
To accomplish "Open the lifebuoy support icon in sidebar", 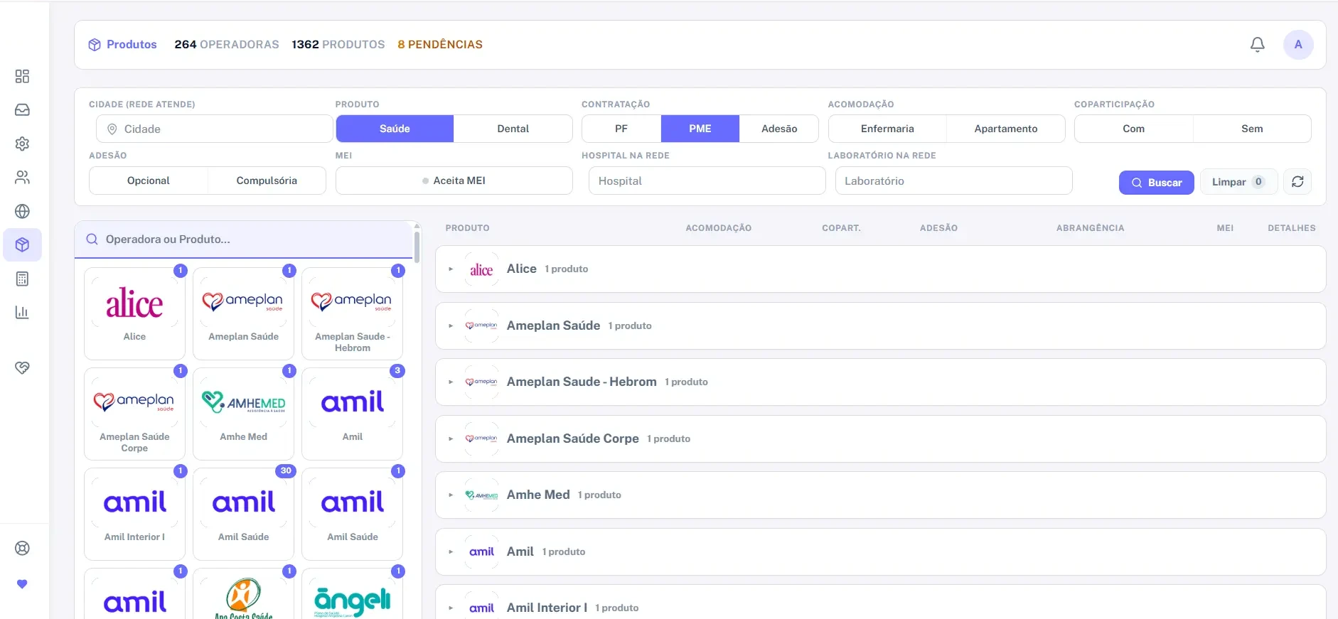I will [22, 548].
